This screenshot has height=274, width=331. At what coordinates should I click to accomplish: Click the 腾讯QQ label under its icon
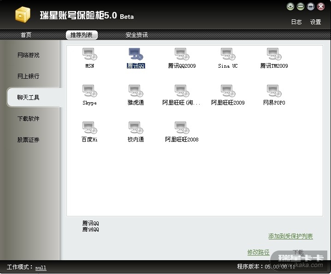(136, 66)
